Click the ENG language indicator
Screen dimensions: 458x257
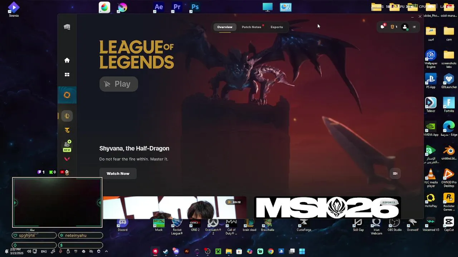point(44,251)
